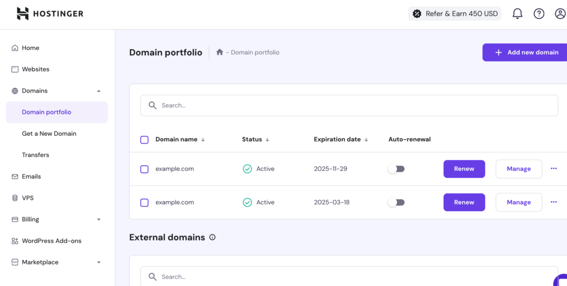This screenshot has width=567, height=286.
Task: Expand the Billing sidebar menu
Action: 99,219
